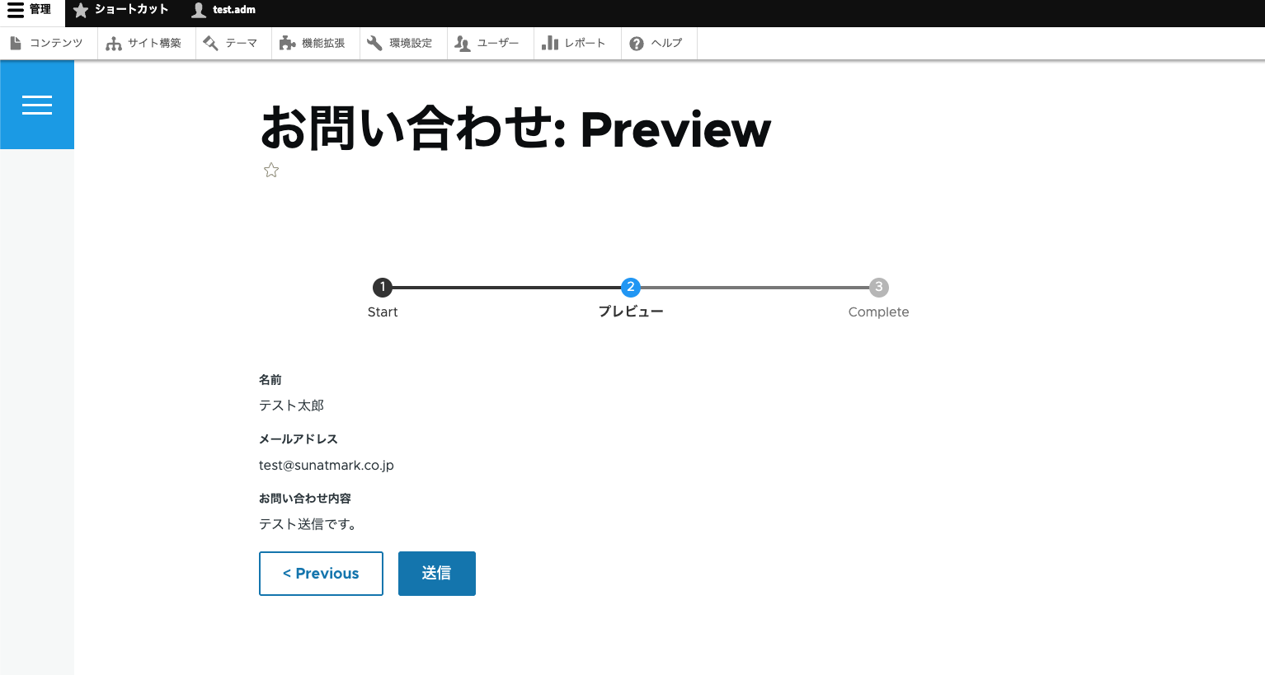Click the page title お問い合わせ: Preview
The height and width of the screenshot is (675, 1265).
(516, 129)
